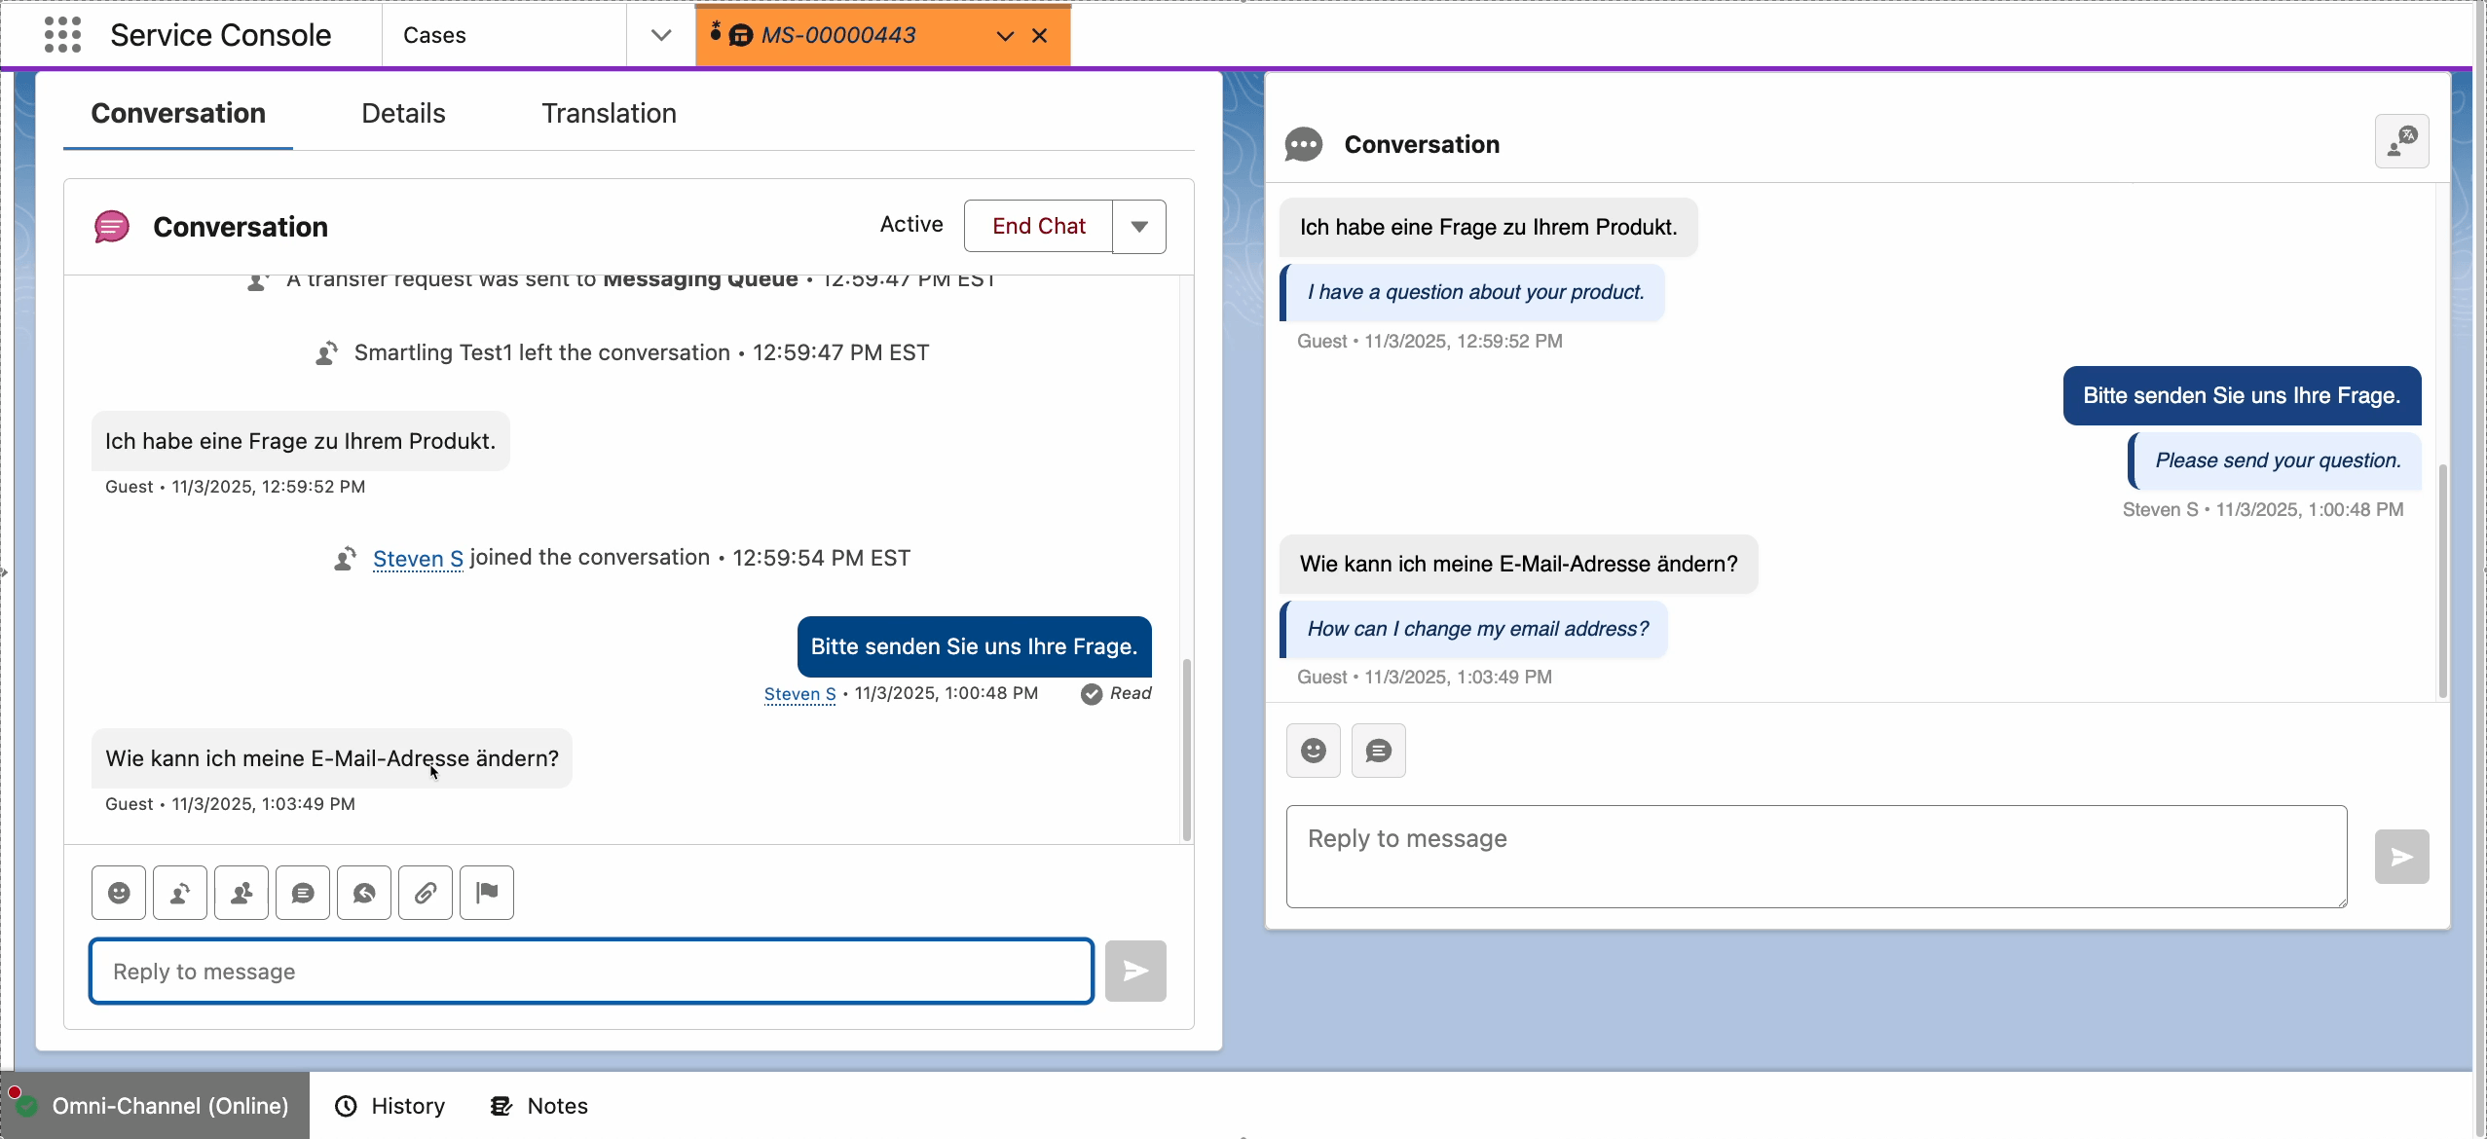This screenshot has height=1139, width=2487.
Task: Click the transfer conversation icon
Action: click(180, 893)
